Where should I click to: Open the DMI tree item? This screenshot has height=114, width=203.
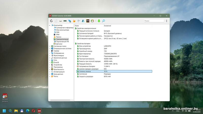click(57, 32)
